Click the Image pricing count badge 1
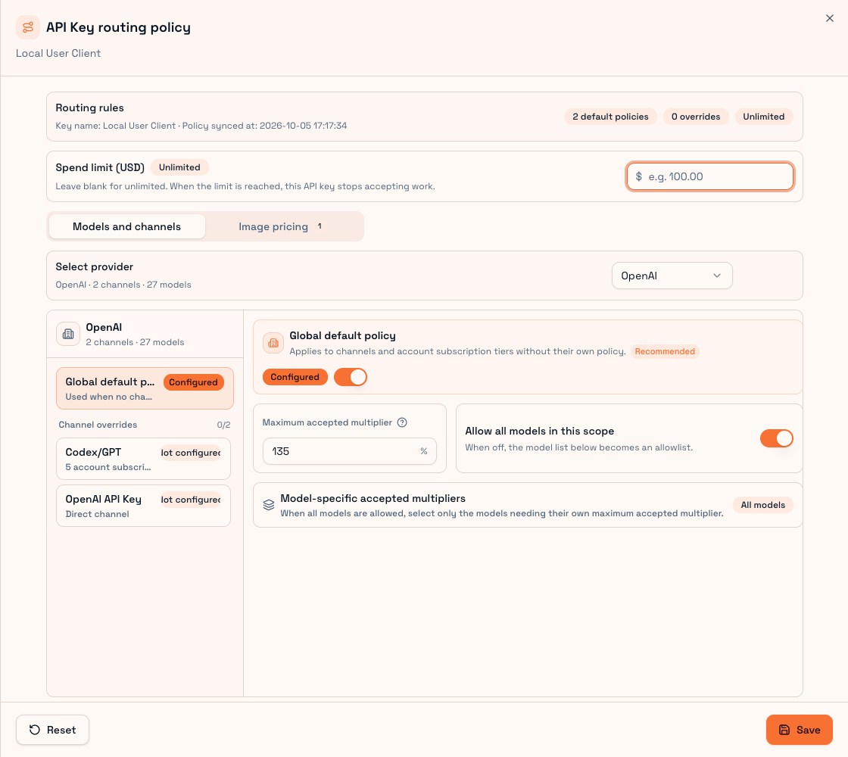This screenshot has width=848, height=757. click(x=320, y=226)
